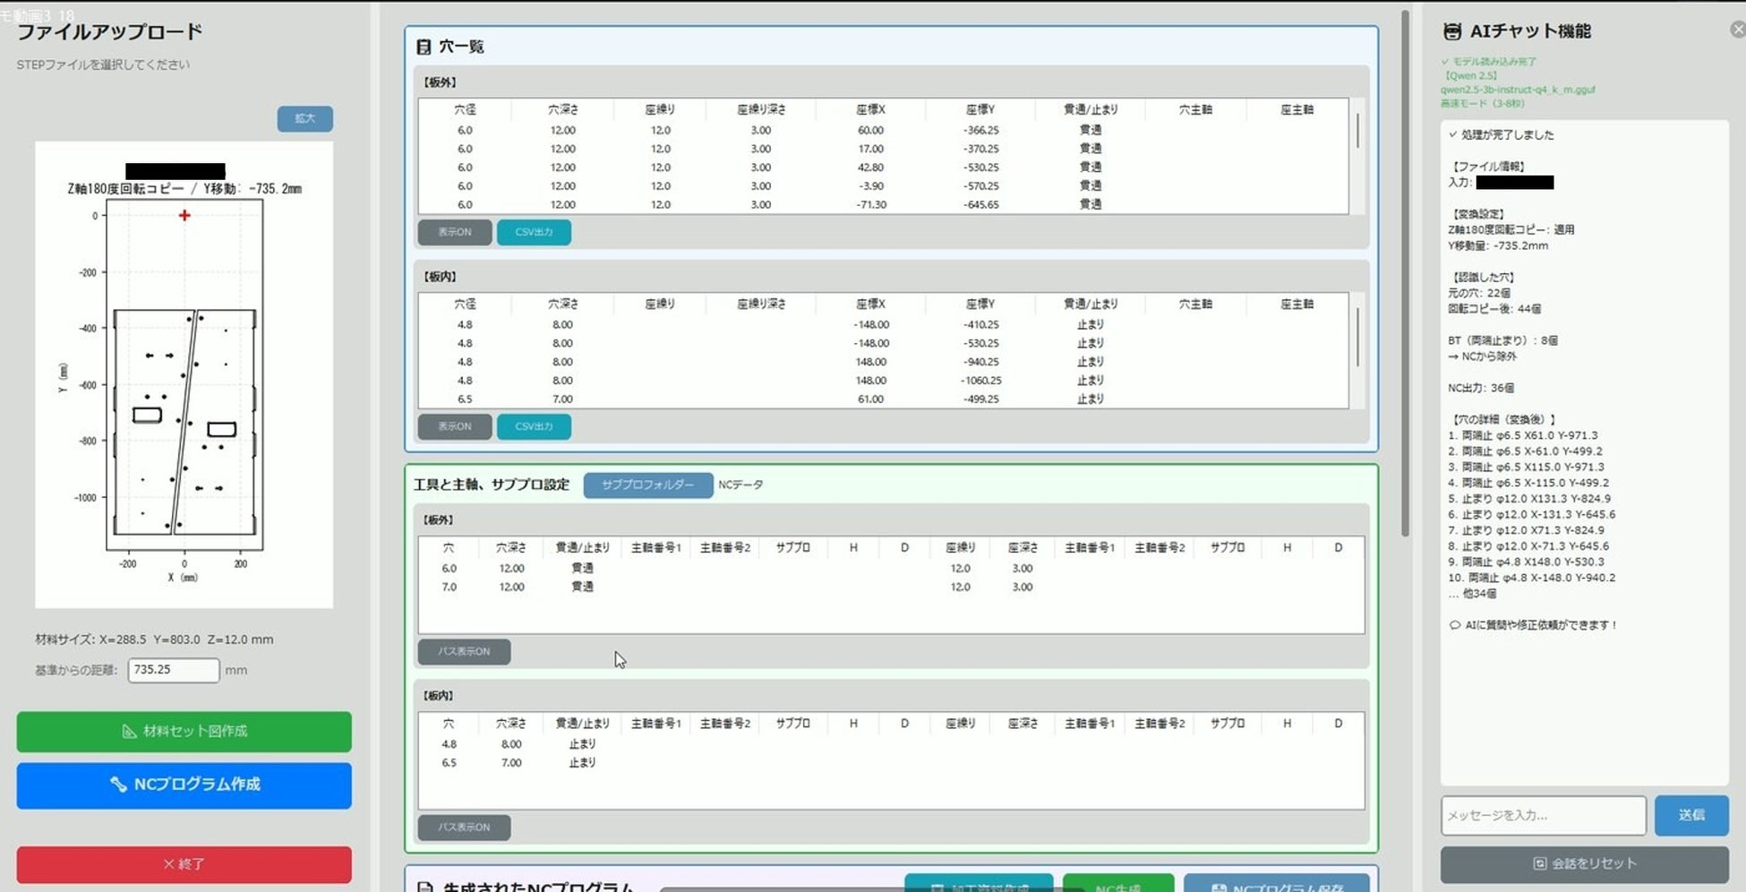Open the サブプロフォルダー tab
The height and width of the screenshot is (892, 1746).
click(647, 485)
